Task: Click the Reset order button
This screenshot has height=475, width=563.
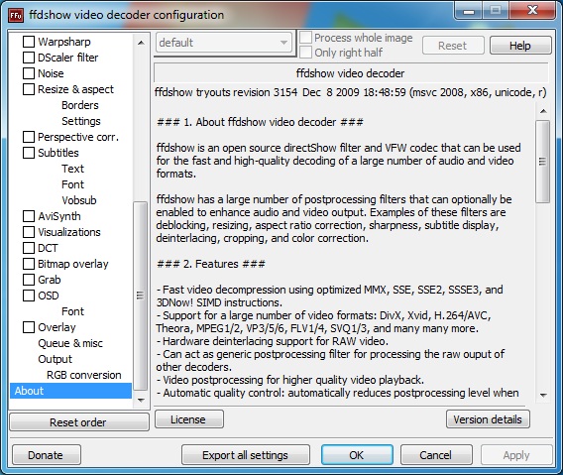Action: point(79,422)
